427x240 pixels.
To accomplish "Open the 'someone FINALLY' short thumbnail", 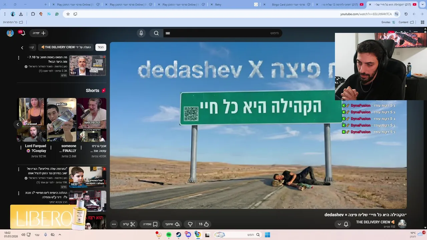I will 61,120.
